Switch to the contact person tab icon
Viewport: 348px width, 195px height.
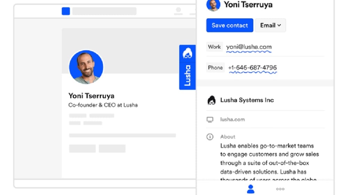tap(251, 189)
